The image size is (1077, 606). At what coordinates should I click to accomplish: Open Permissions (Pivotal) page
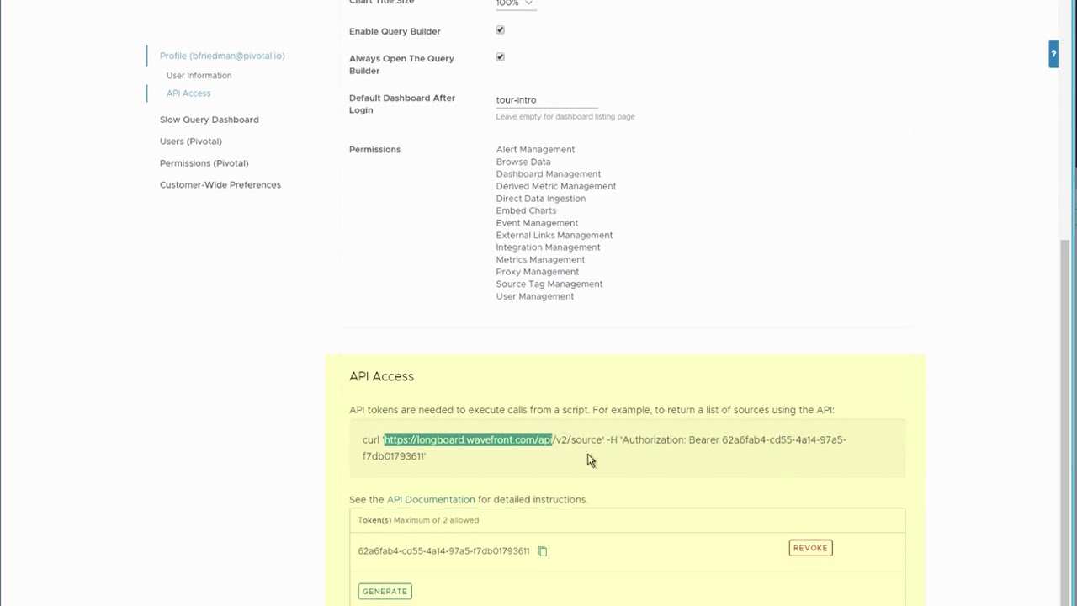click(x=204, y=163)
